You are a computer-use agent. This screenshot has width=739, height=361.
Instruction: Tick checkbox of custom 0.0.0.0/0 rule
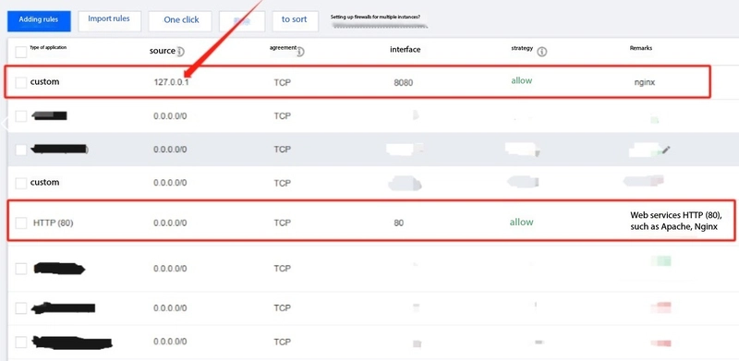20,183
